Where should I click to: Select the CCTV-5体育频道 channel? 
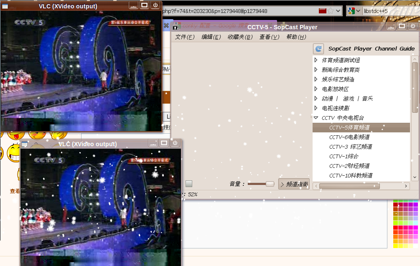[361, 127]
